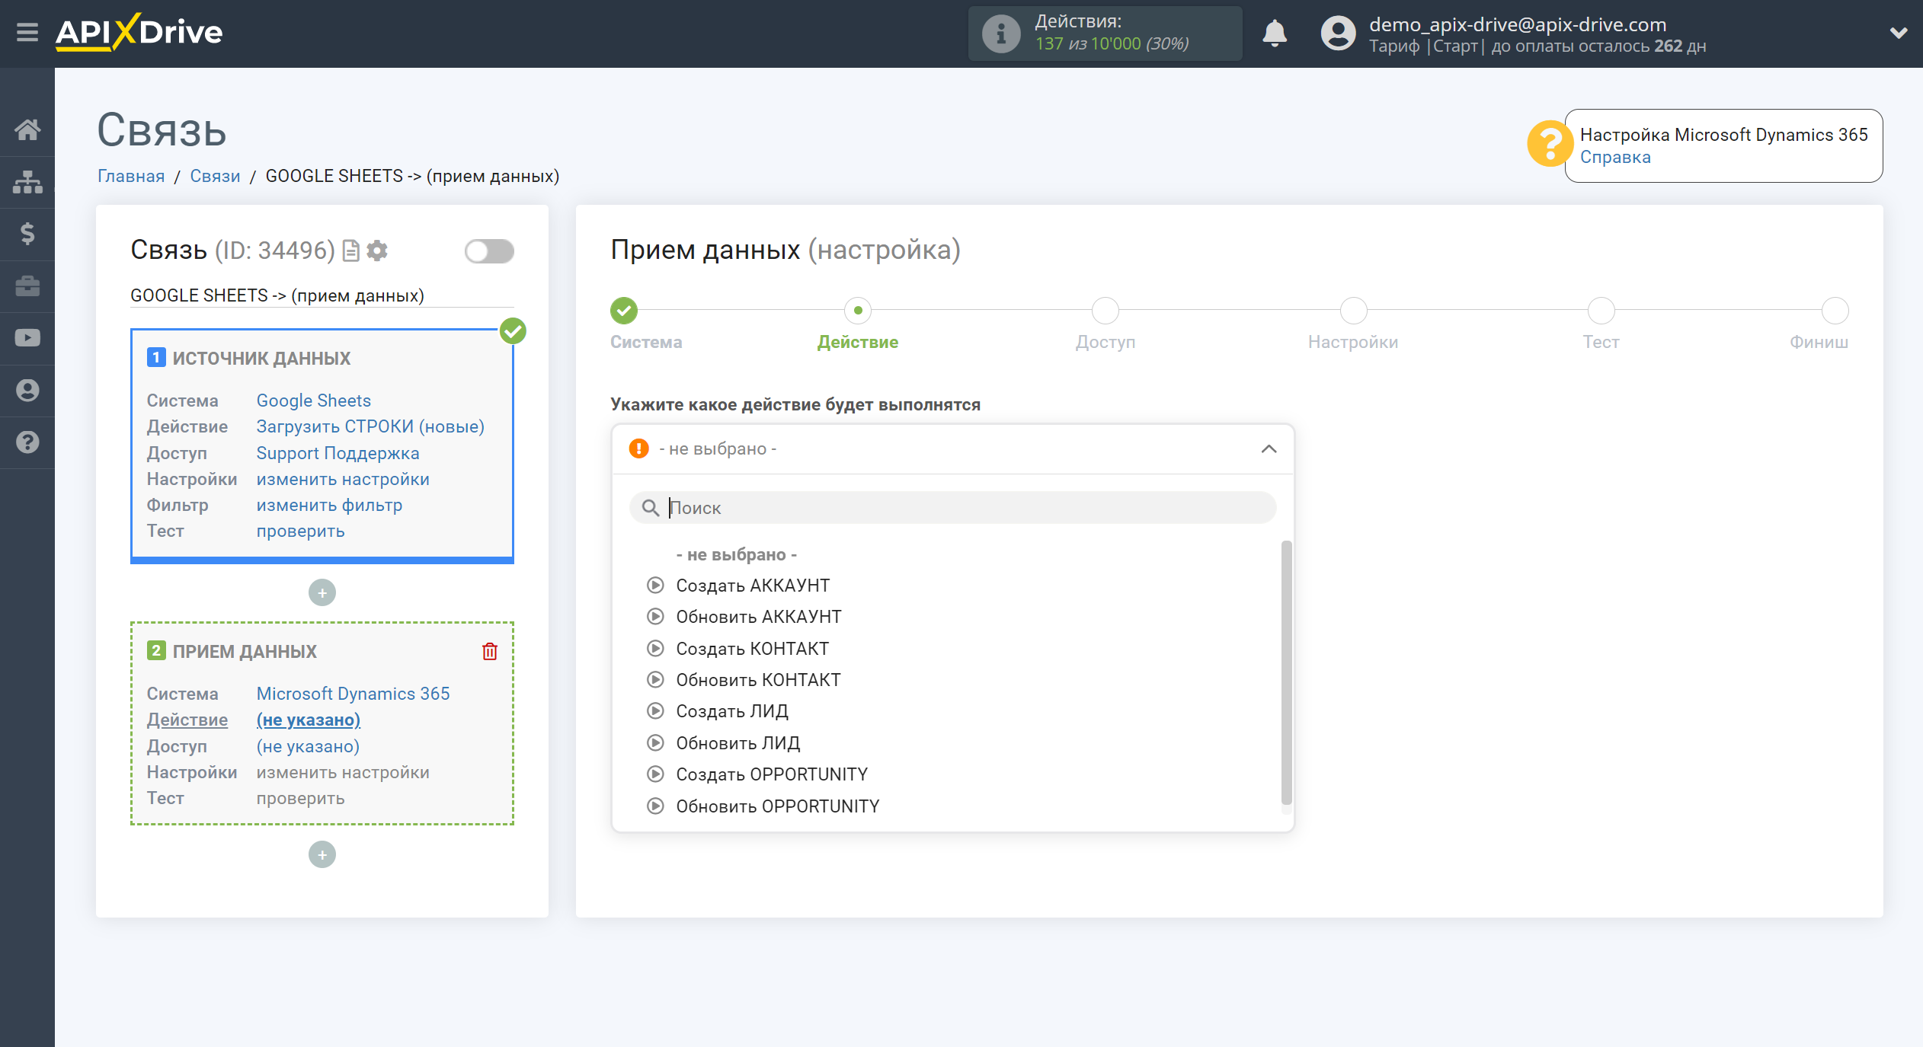Choose Обновить КОНТАКТ
Screen dimensions: 1923x1047
(759, 680)
